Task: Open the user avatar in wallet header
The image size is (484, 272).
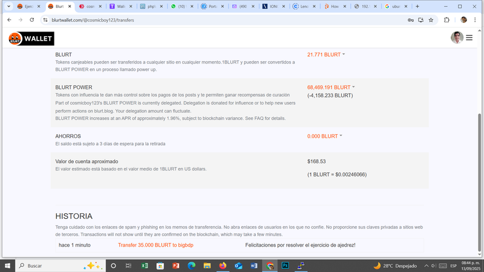Action: 457,37
